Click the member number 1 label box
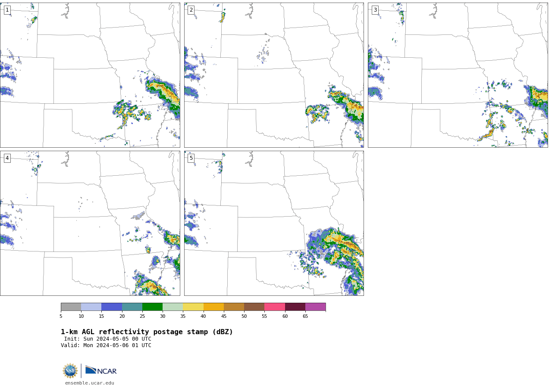The width and height of the screenshot is (552, 388). [x=7, y=10]
